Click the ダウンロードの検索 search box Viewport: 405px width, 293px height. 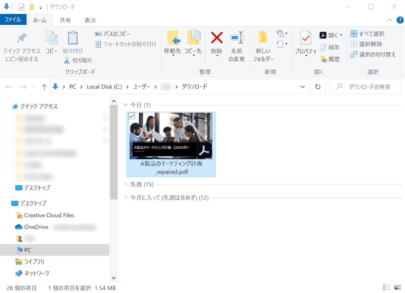[x=365, y=87]
